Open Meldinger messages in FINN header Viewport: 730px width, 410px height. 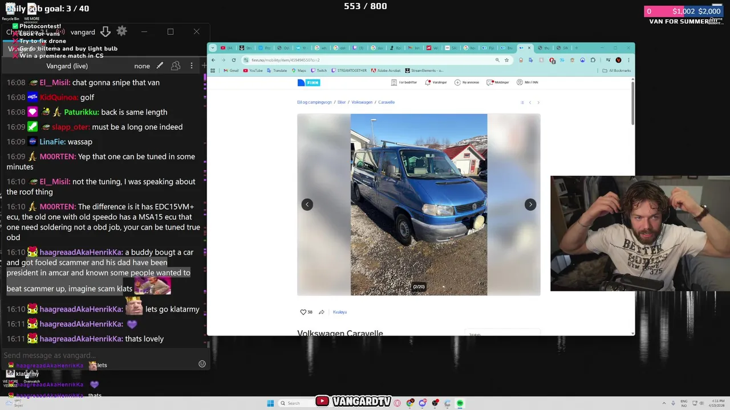click(x=497, y=83)
